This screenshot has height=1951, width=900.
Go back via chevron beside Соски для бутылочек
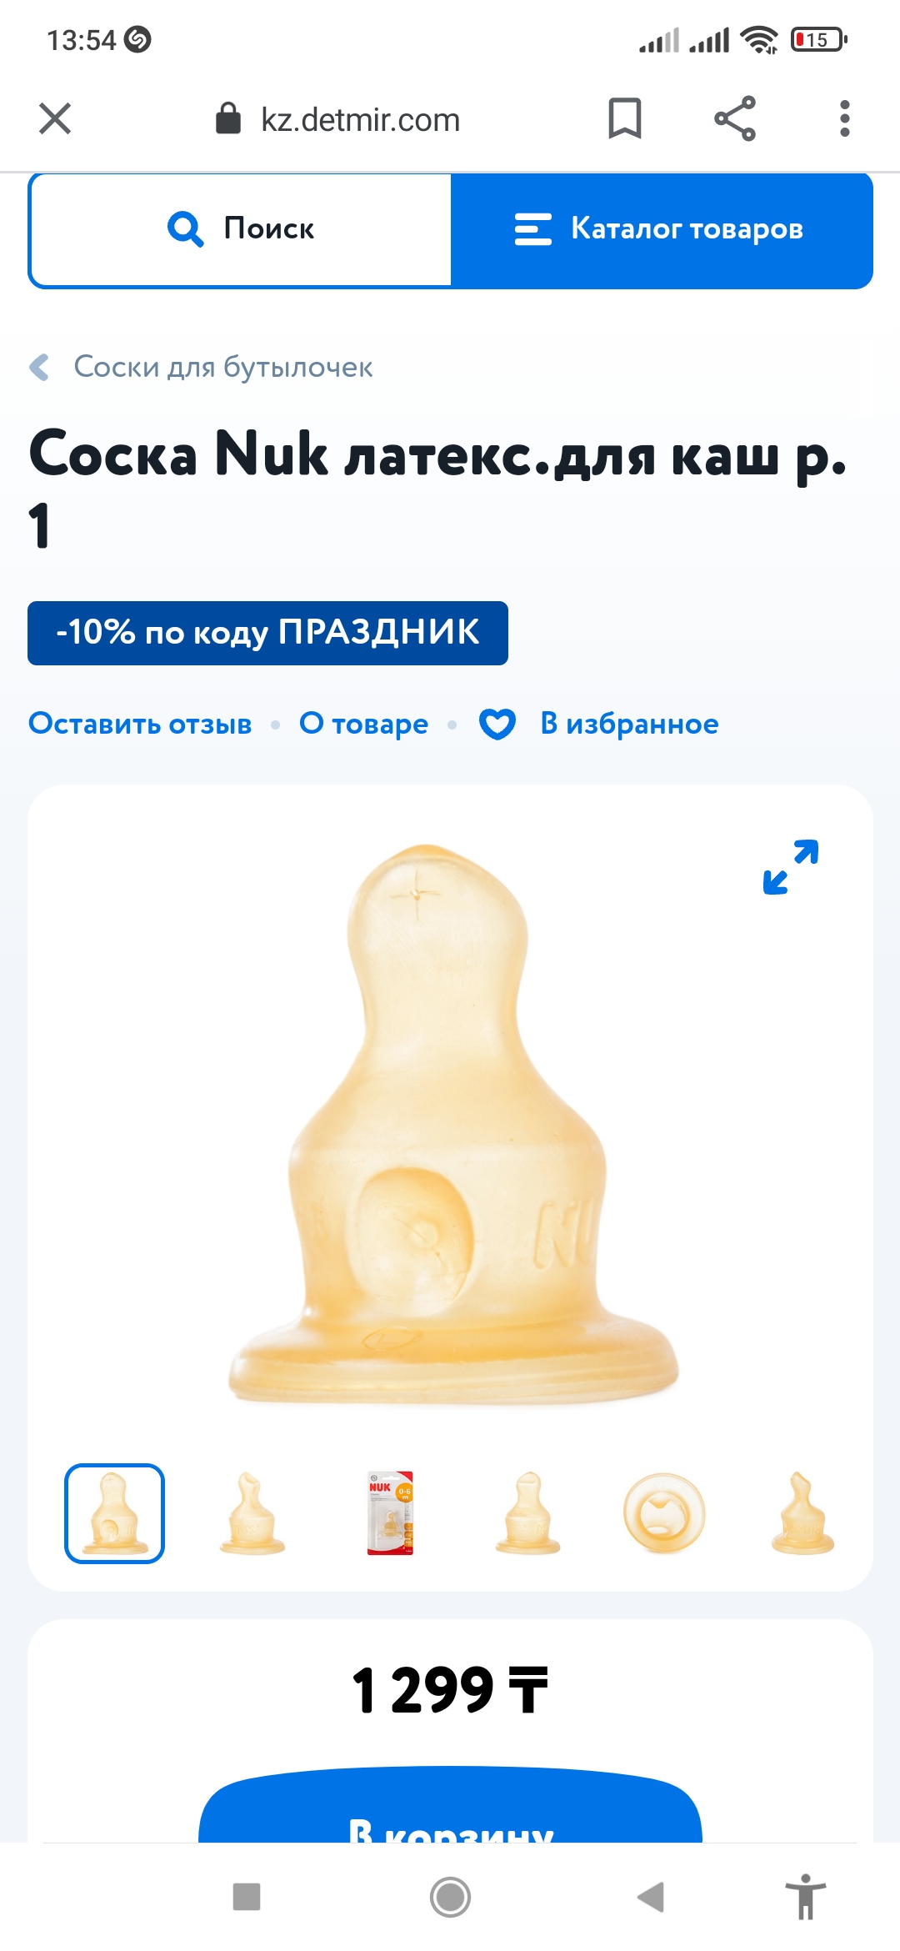39,367
